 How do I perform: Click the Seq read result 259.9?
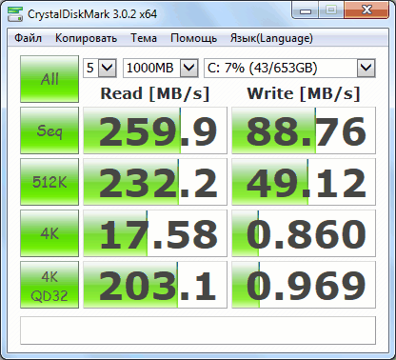[x=155, y=130]
